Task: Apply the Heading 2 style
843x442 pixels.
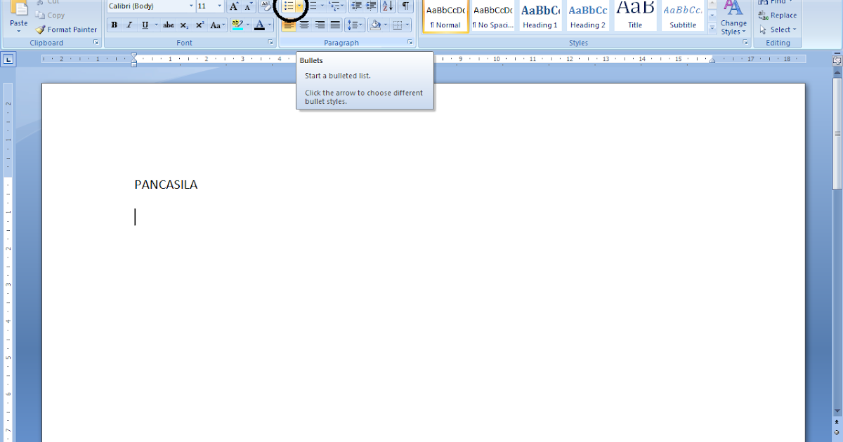Action: tap(588, 16)
